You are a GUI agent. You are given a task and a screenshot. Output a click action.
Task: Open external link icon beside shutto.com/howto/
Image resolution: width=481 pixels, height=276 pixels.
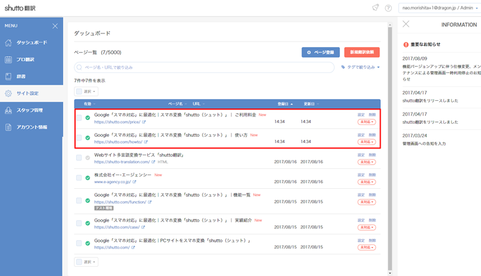click(x=146, y=142)
